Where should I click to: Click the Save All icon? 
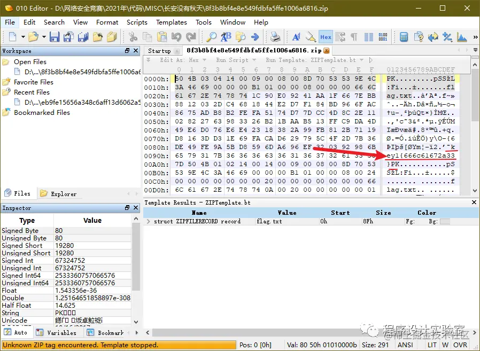(83, 37)
